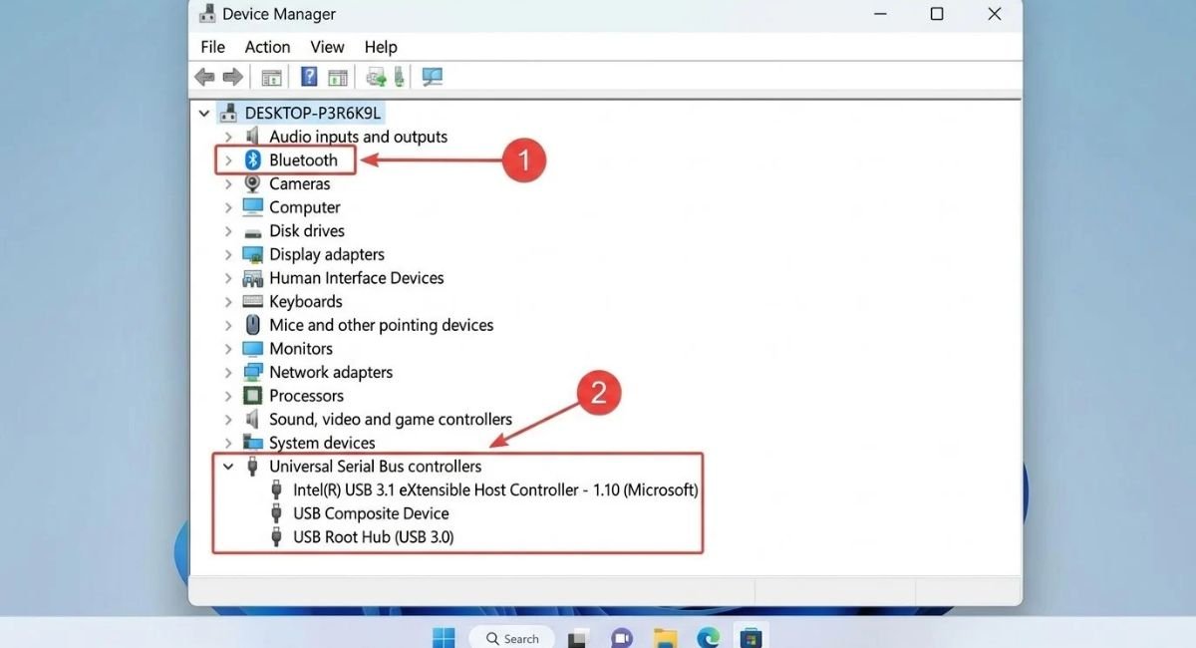The width and height of the screenshot is (1196, 648).
Task: Expand the Bluetooth category chevron
Action: (x=228, y=161)
